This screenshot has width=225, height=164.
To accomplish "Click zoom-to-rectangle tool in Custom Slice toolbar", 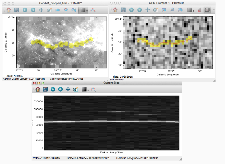I will pyautogui.click(x=76, y=89).
